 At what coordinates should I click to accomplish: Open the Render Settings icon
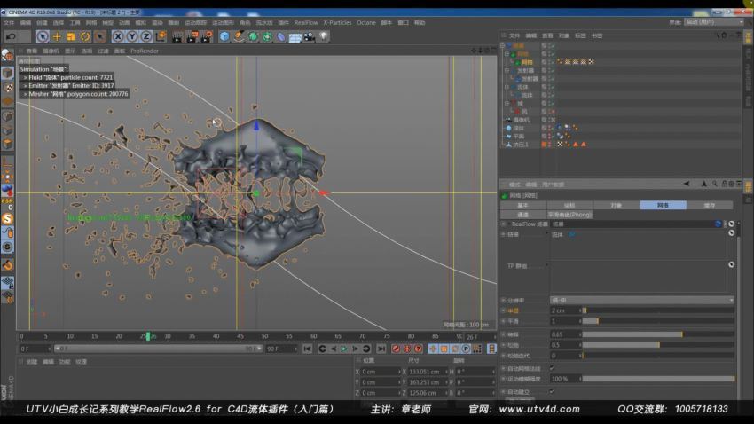(207, 36)
